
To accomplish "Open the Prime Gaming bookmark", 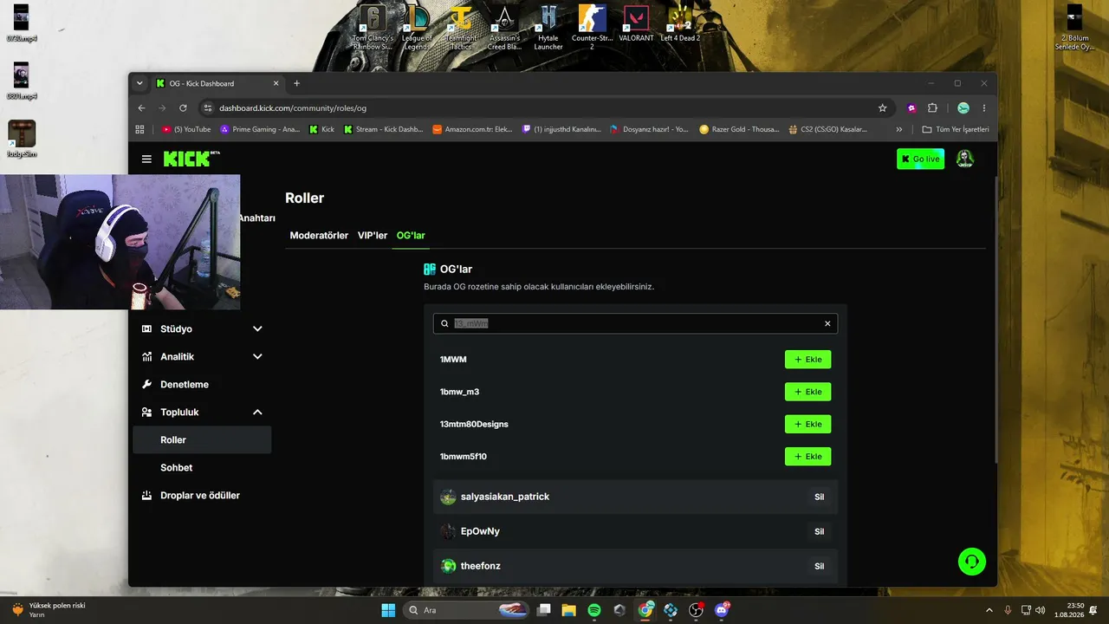I will (x=260, y=129).
